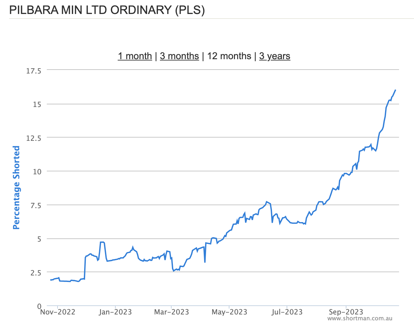Click the Sep-2023 x-axis label
Viewport: 414px width, 333px height.
346,312
